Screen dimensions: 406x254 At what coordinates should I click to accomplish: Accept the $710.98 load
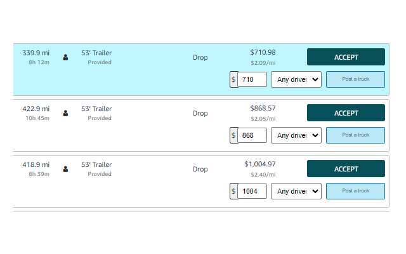[346, 57]
